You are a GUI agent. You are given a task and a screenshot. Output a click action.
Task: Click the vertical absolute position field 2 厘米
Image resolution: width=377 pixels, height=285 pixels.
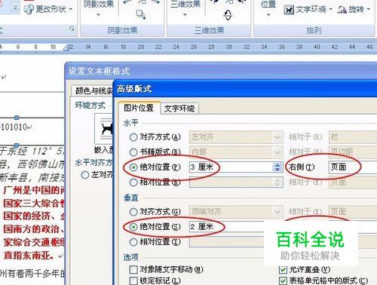227,227
